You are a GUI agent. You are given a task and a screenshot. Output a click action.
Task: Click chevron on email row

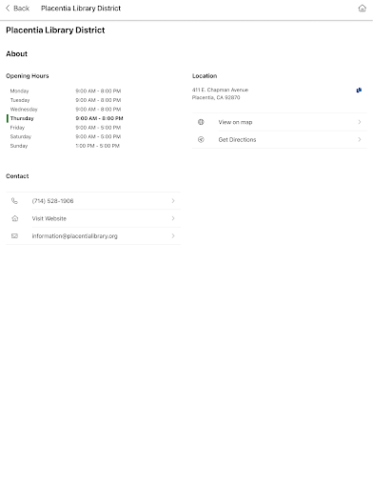tap(173, 235)
